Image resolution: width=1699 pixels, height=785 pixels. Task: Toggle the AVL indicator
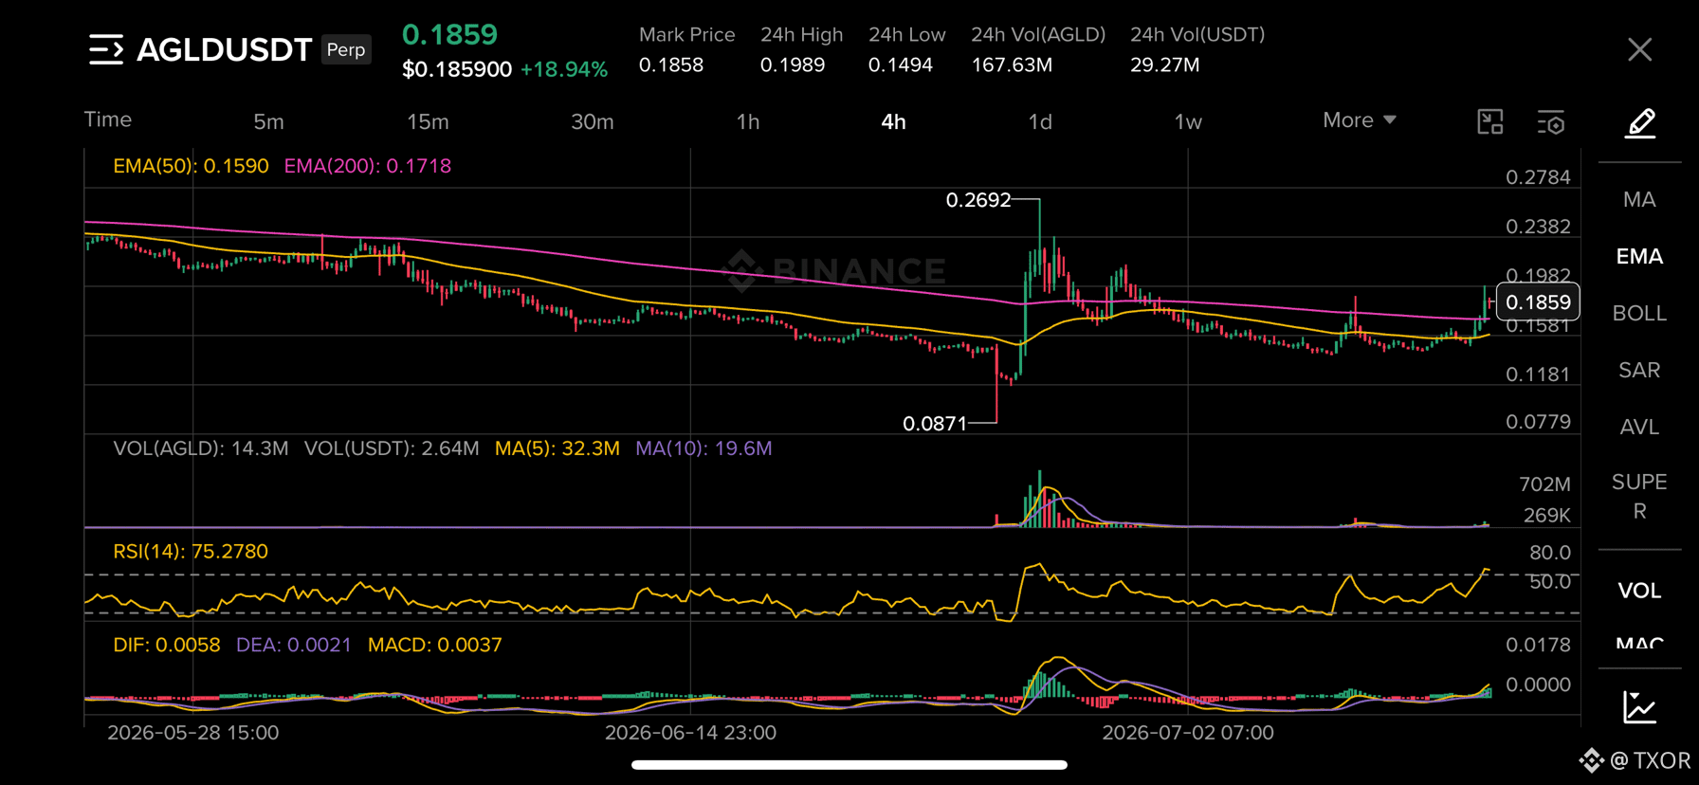[1639, 427]
